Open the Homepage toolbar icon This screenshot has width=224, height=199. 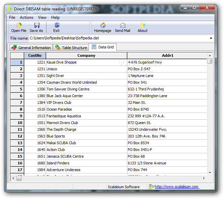tap(103, 25)
